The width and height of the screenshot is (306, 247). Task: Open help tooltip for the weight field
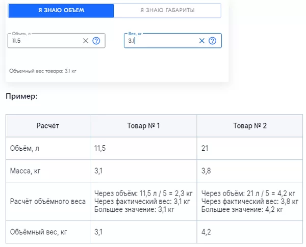[x=212, y=41]
